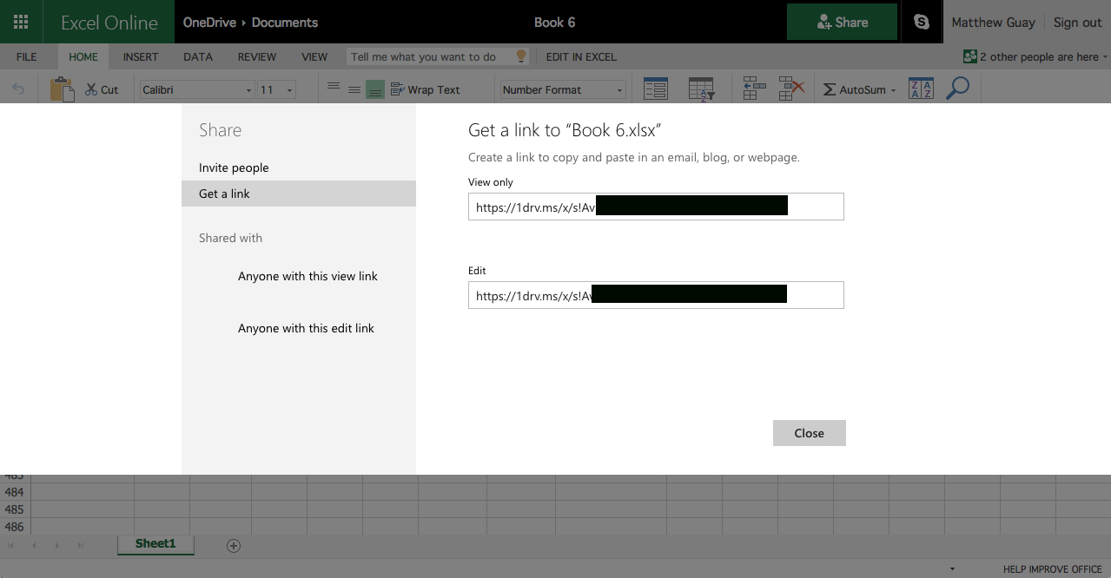Select Invite people in Share panel
Screen dimensions: 1111x578
click(234, 167)
